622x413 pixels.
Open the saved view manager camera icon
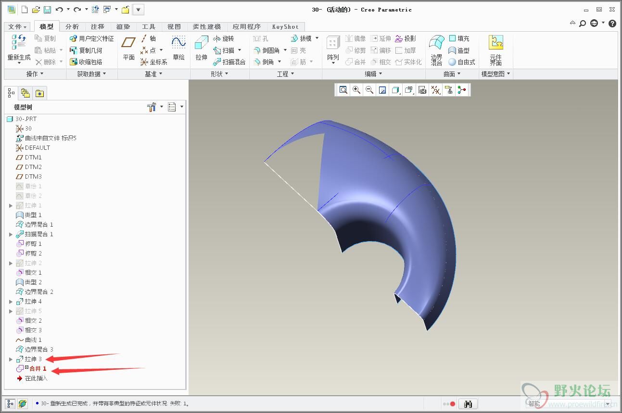click(x=422, y=90)
